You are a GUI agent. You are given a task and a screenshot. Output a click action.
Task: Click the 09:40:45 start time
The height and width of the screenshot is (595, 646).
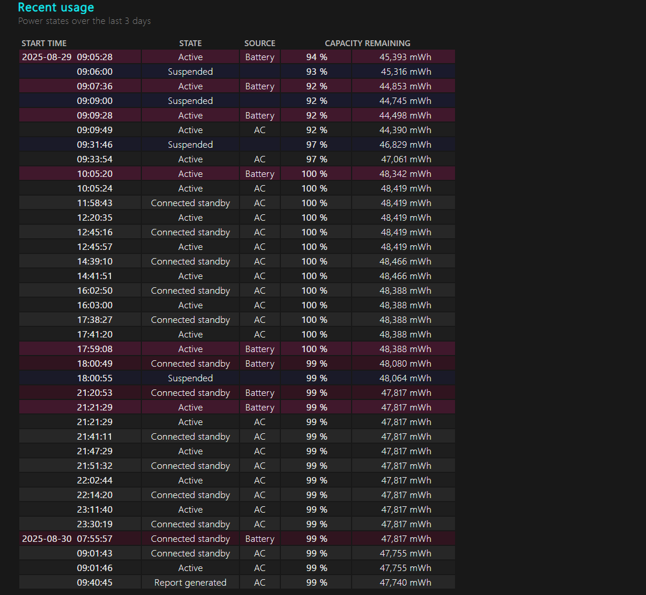(95, 583)
